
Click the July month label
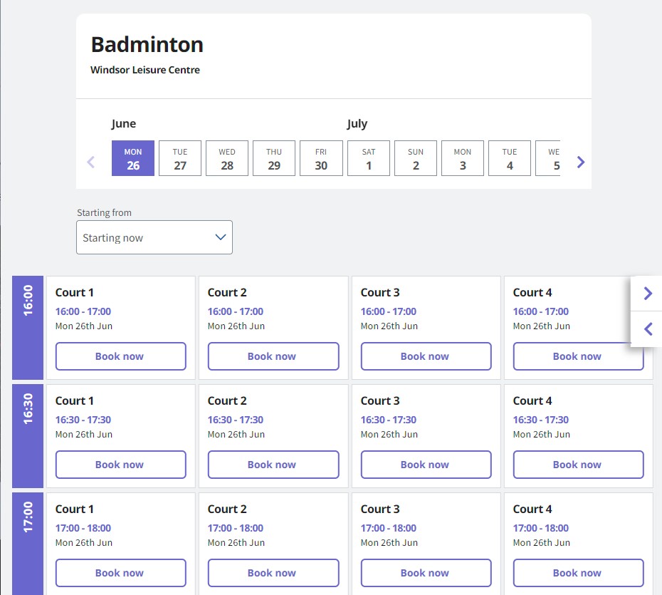pyautogui.click(x=357, y=124)
